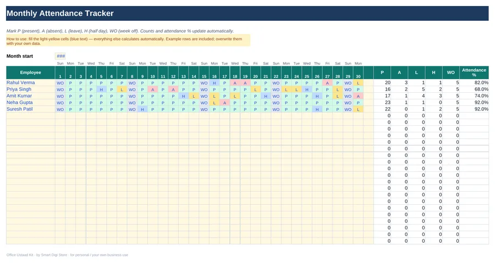The image size is (495, 263).
Task: Click the P summary column header
Action: (382, 72)
